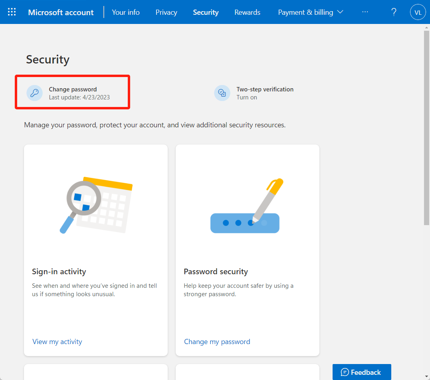Open View my activity link
Screen dimensions: 430x380
coord(57,342)
